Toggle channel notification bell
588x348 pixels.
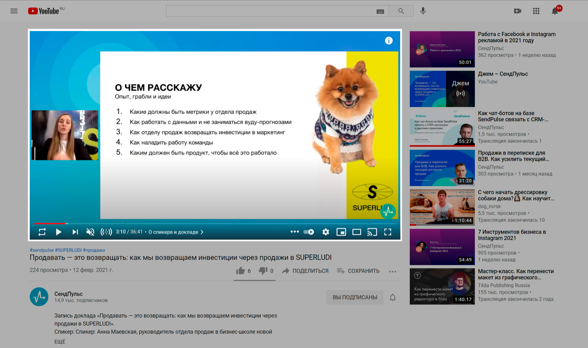(393, 297)
